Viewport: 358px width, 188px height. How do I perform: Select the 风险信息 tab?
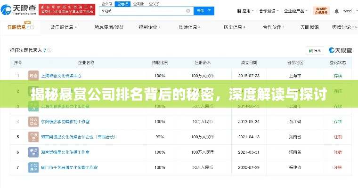(x=189, y=27)
